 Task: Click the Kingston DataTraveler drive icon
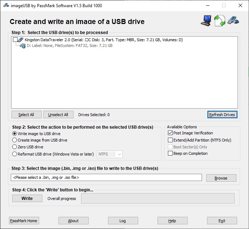tap(20, 40)
